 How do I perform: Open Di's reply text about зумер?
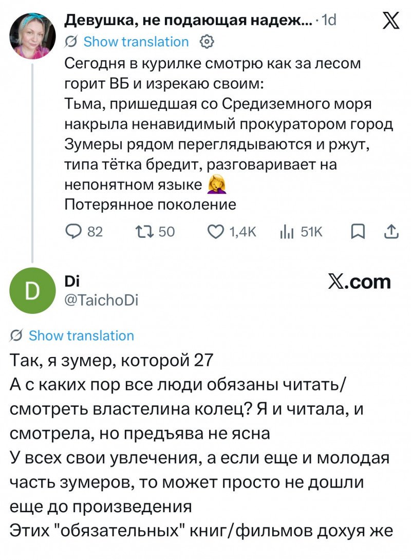(201, 445)
